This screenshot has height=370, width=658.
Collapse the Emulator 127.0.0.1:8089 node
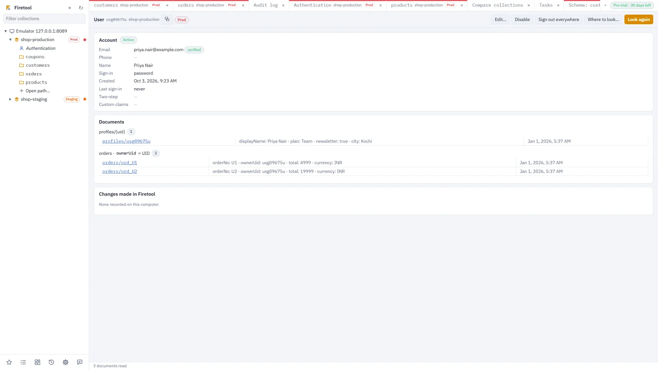point(5,31)
